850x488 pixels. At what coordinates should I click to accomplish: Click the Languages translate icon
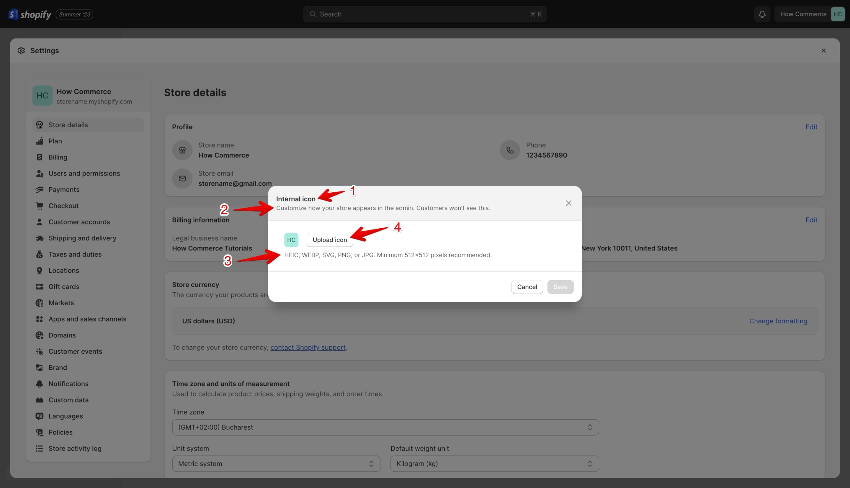pos(39,416)
